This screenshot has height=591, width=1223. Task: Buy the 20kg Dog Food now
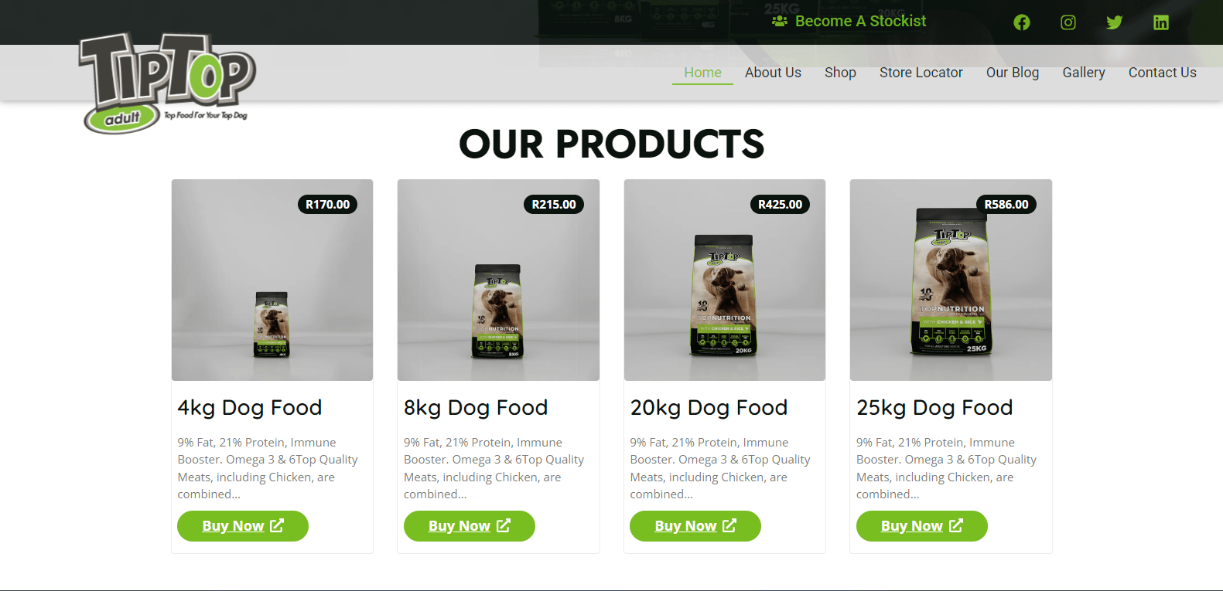pyautogui.click(x=695, y=526)
